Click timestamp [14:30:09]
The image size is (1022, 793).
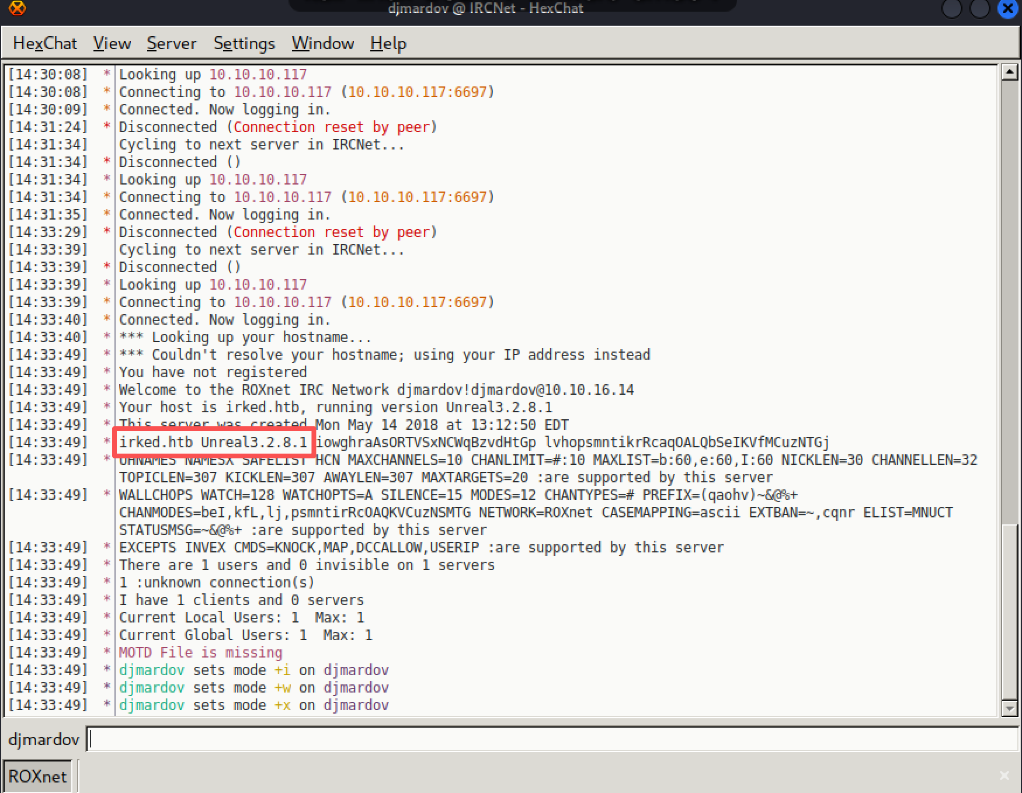click(x=48, y=109)
